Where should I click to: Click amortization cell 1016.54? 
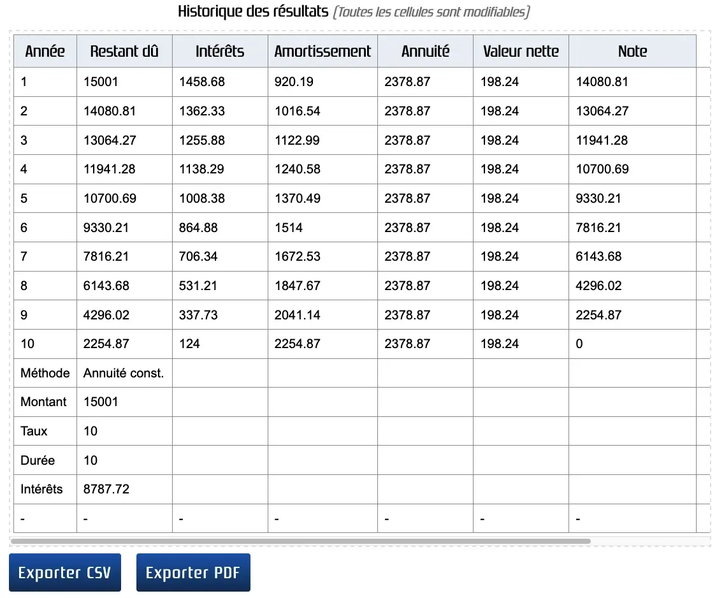coord(323,111)
